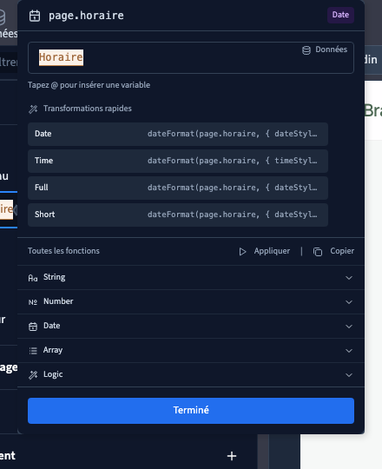Click the Copier label

[342, 251]
